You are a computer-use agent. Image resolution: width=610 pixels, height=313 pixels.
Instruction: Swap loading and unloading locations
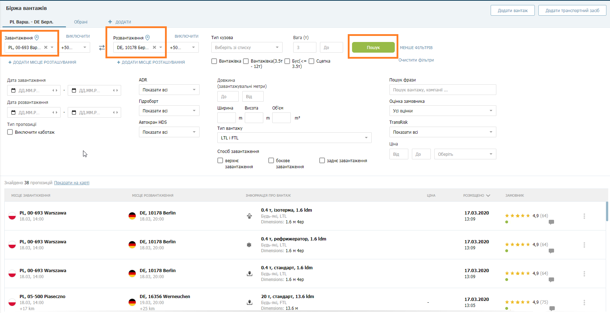[102, 48]
